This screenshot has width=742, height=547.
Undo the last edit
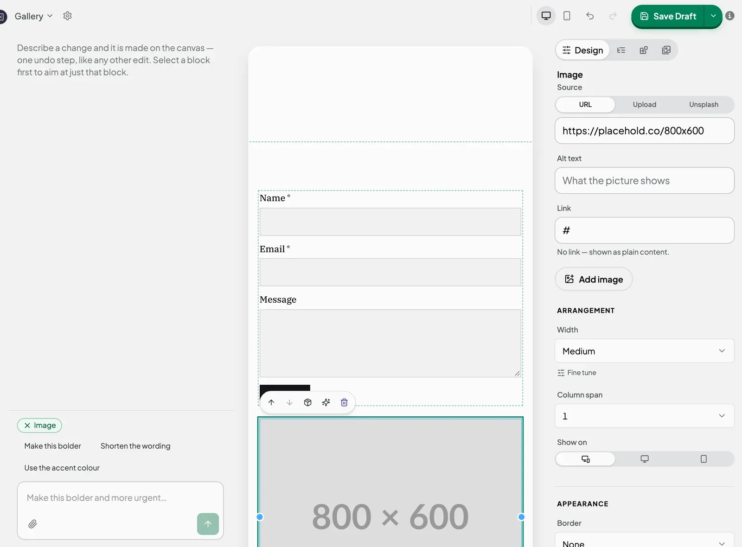(590, 16)
